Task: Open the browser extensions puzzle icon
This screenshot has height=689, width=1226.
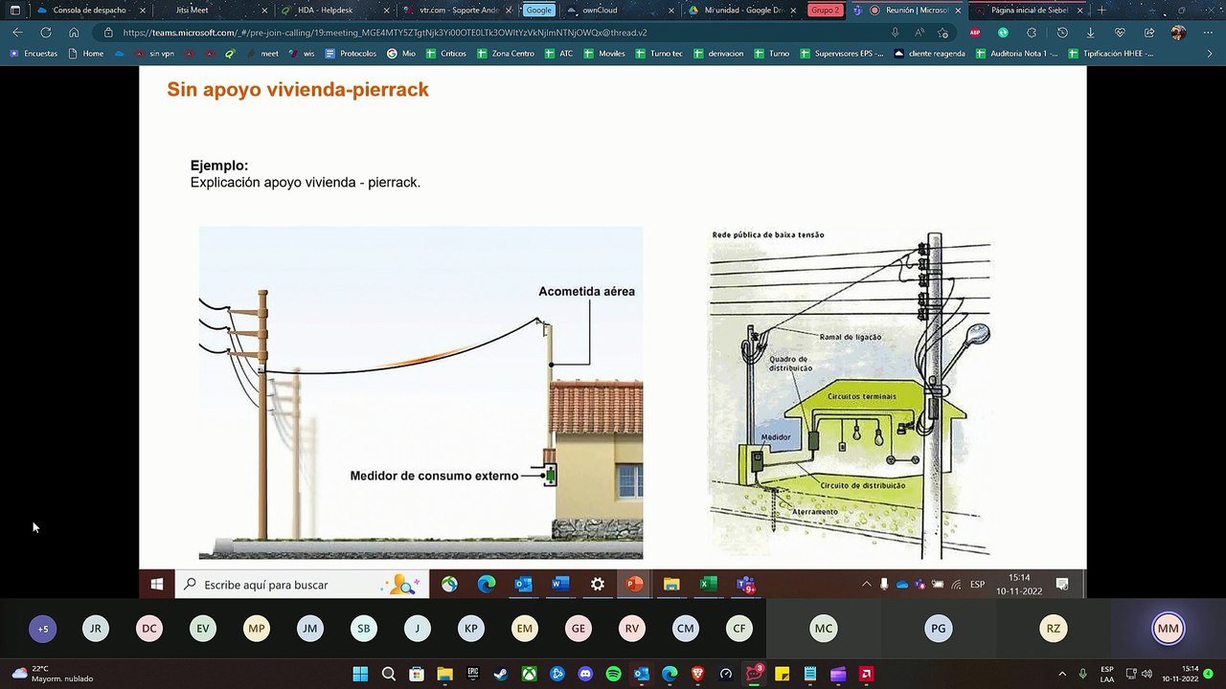Action: point(1032,33)
